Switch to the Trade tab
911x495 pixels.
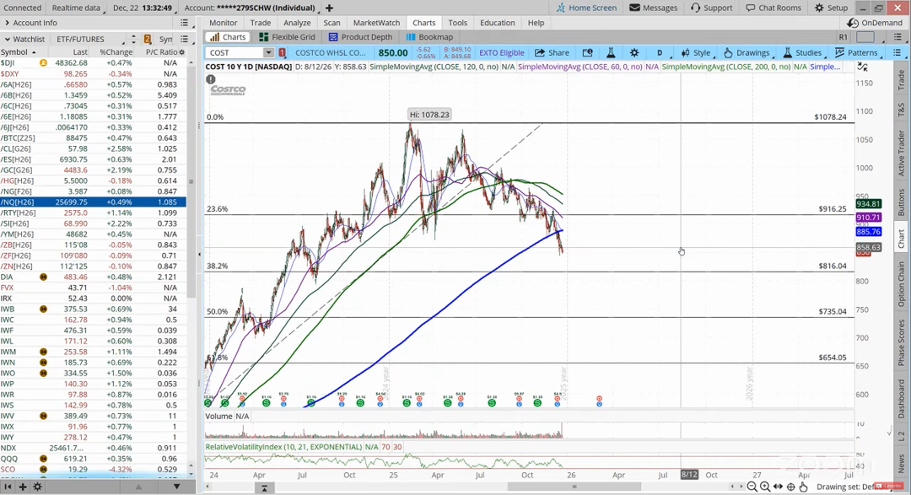pyautogui.click(x=261, y=23)
